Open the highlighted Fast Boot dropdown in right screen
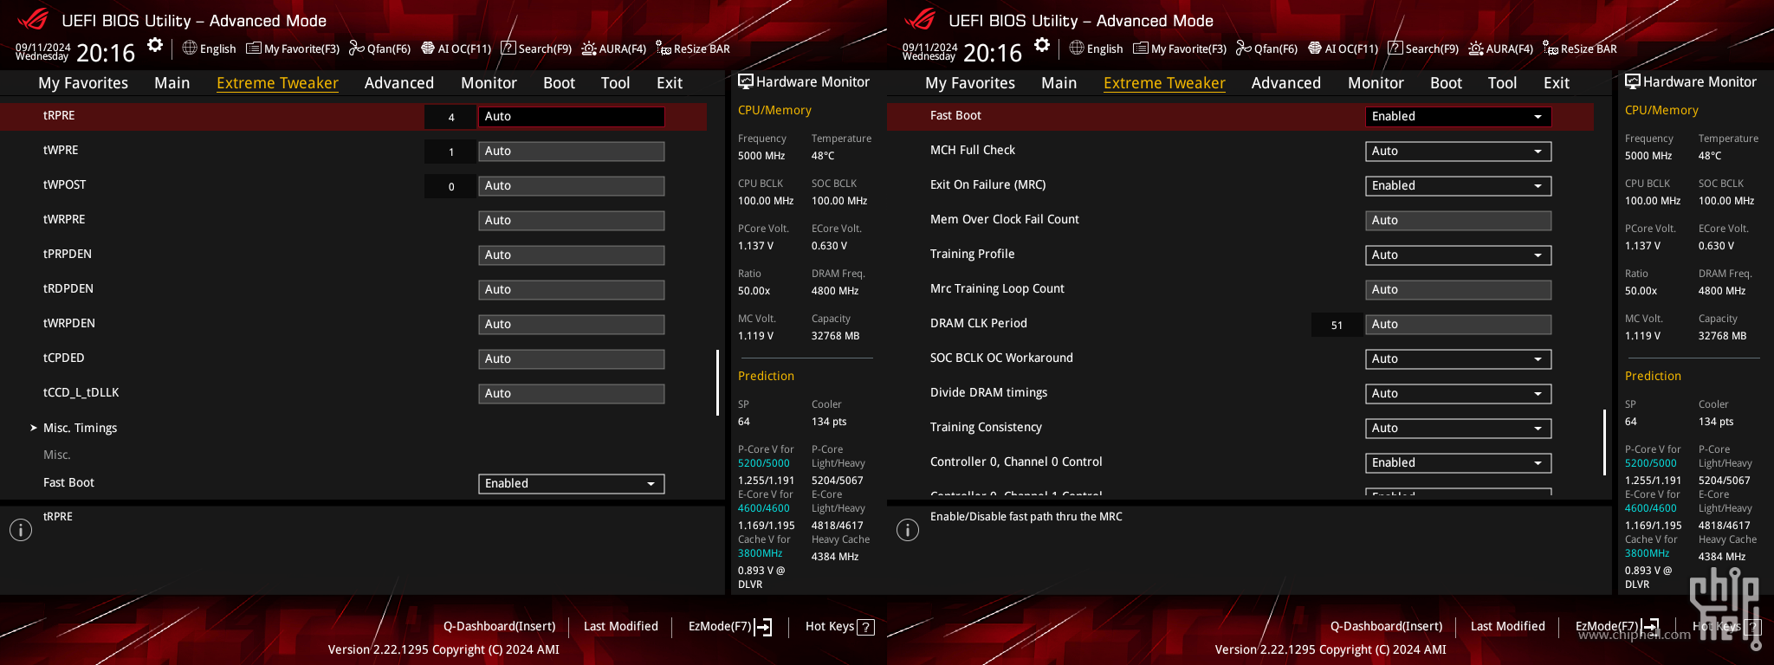Viewport: 1774px width, 665px height. (x=1459, y=116)
